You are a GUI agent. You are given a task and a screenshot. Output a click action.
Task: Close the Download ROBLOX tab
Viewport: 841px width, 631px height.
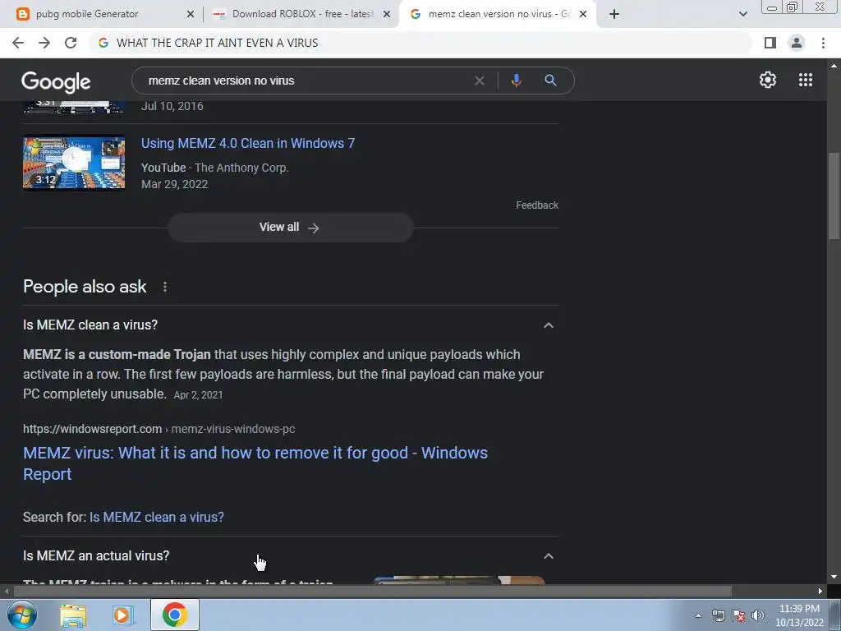click(387, 14)
